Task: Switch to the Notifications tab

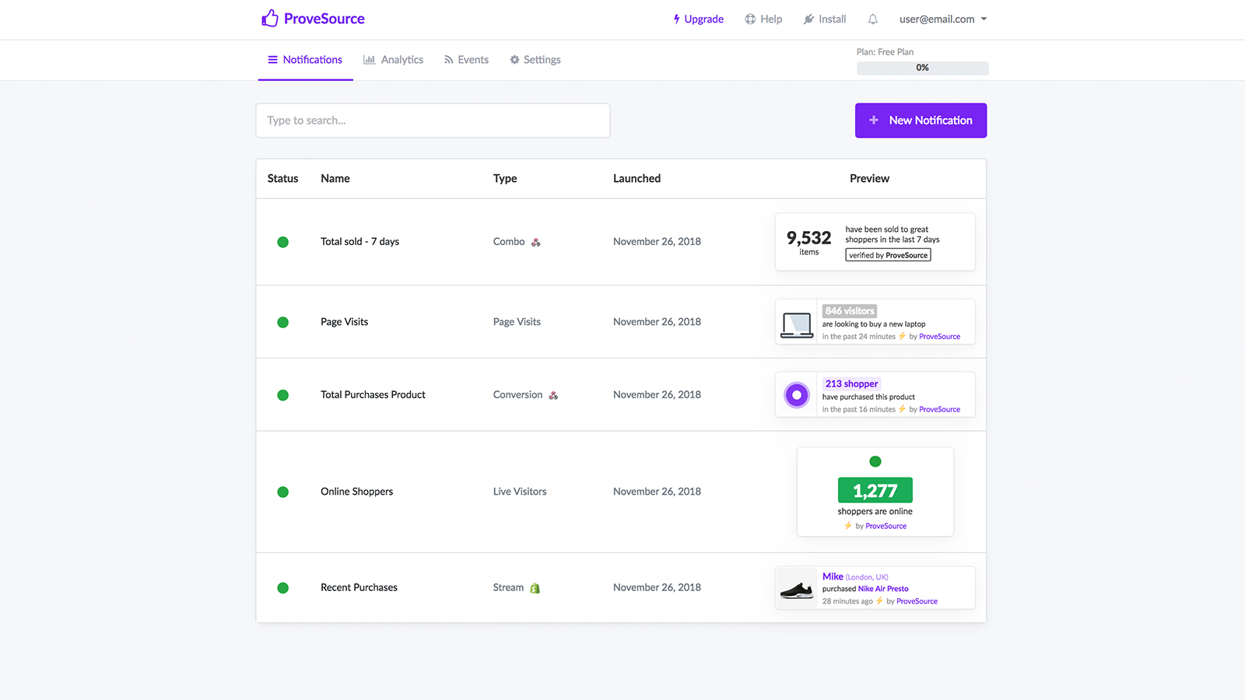Action: (305, 60)
